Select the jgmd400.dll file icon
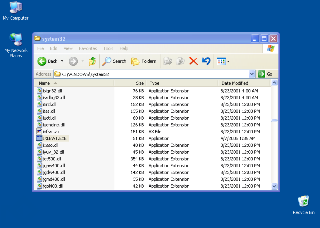This screenshot has height=228, width=320. [x=39, y=179]
